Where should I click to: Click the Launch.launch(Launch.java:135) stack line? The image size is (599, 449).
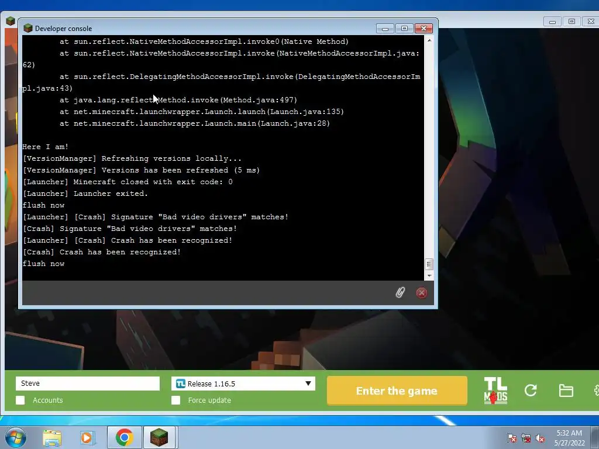click(202, 112)
